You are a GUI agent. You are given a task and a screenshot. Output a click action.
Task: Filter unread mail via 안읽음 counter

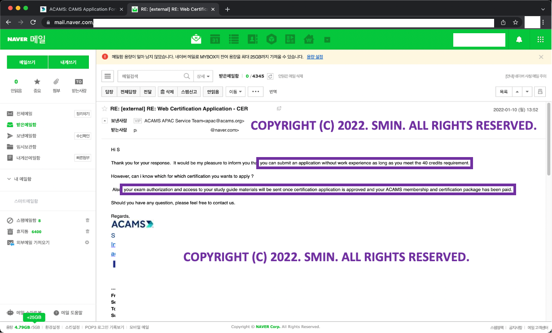tap(16, 86)
